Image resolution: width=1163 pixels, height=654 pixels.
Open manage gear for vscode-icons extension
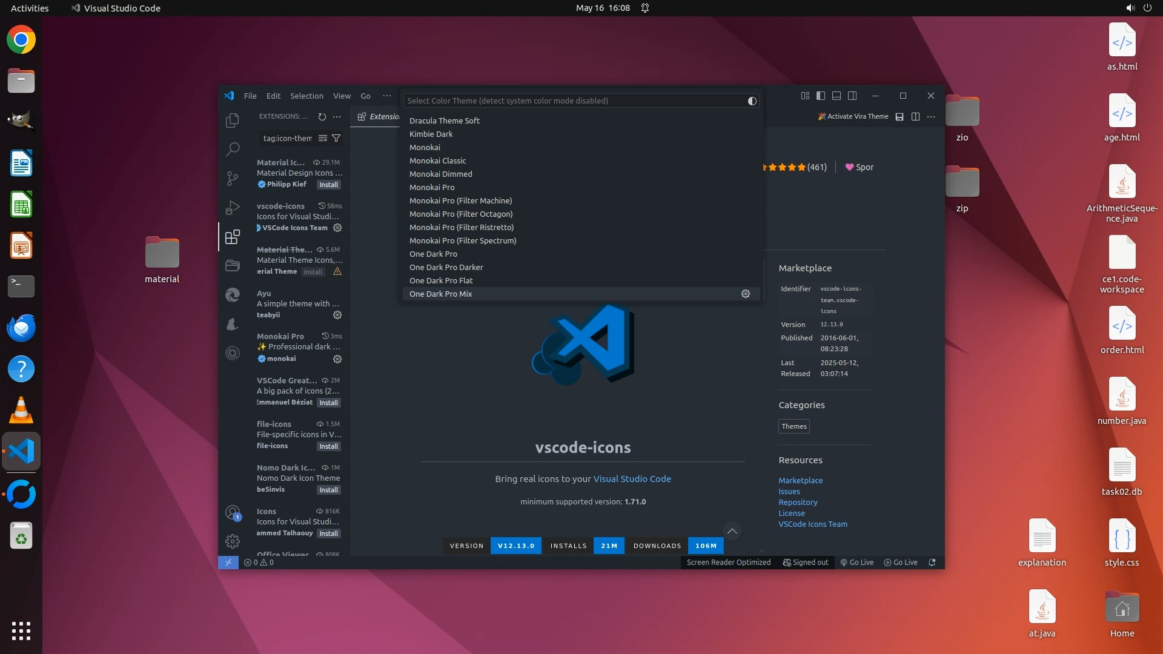pyautogui.click(x=337, y=228)
